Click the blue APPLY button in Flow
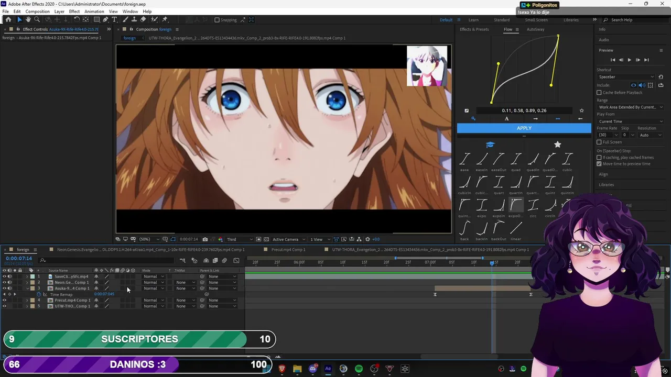 [524, 128]
